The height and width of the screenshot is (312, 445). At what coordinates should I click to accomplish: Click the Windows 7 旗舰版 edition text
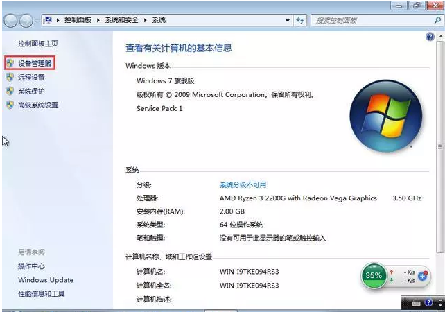click(166, 80)
